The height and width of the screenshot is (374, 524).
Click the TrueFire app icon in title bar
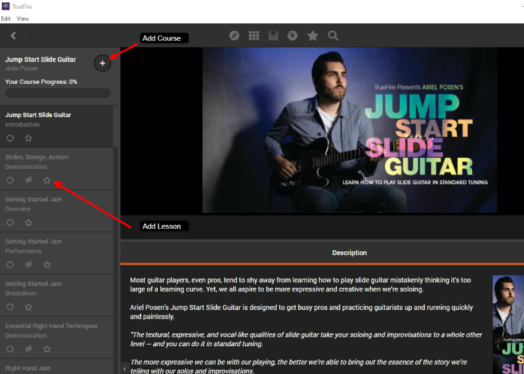[6, 6]
